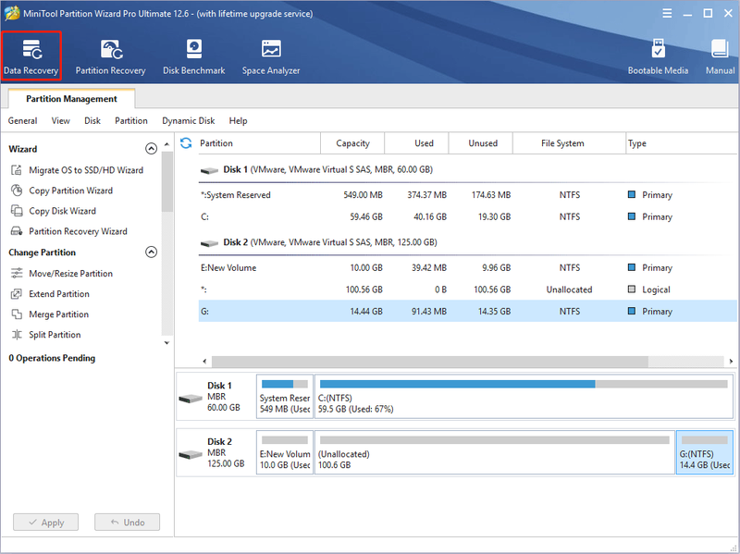Screen dimensions: 740x554
Task: Open the Bootable Media builder
Action: point(658,57)
